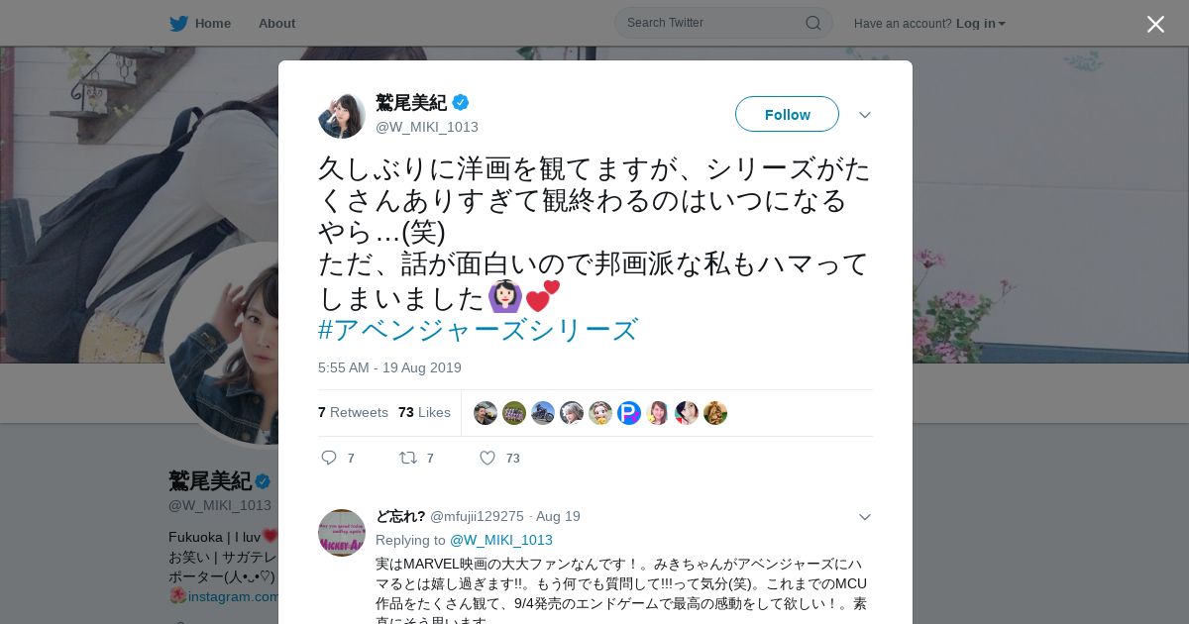Expand options chevron on ど忘れ? reply
Screen dimensions: 1189x624
click(864, 517)
